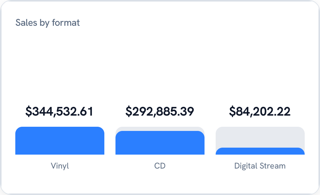Click the word "Digital" in the label
The image size is (320, 195).
pos(246,166)
